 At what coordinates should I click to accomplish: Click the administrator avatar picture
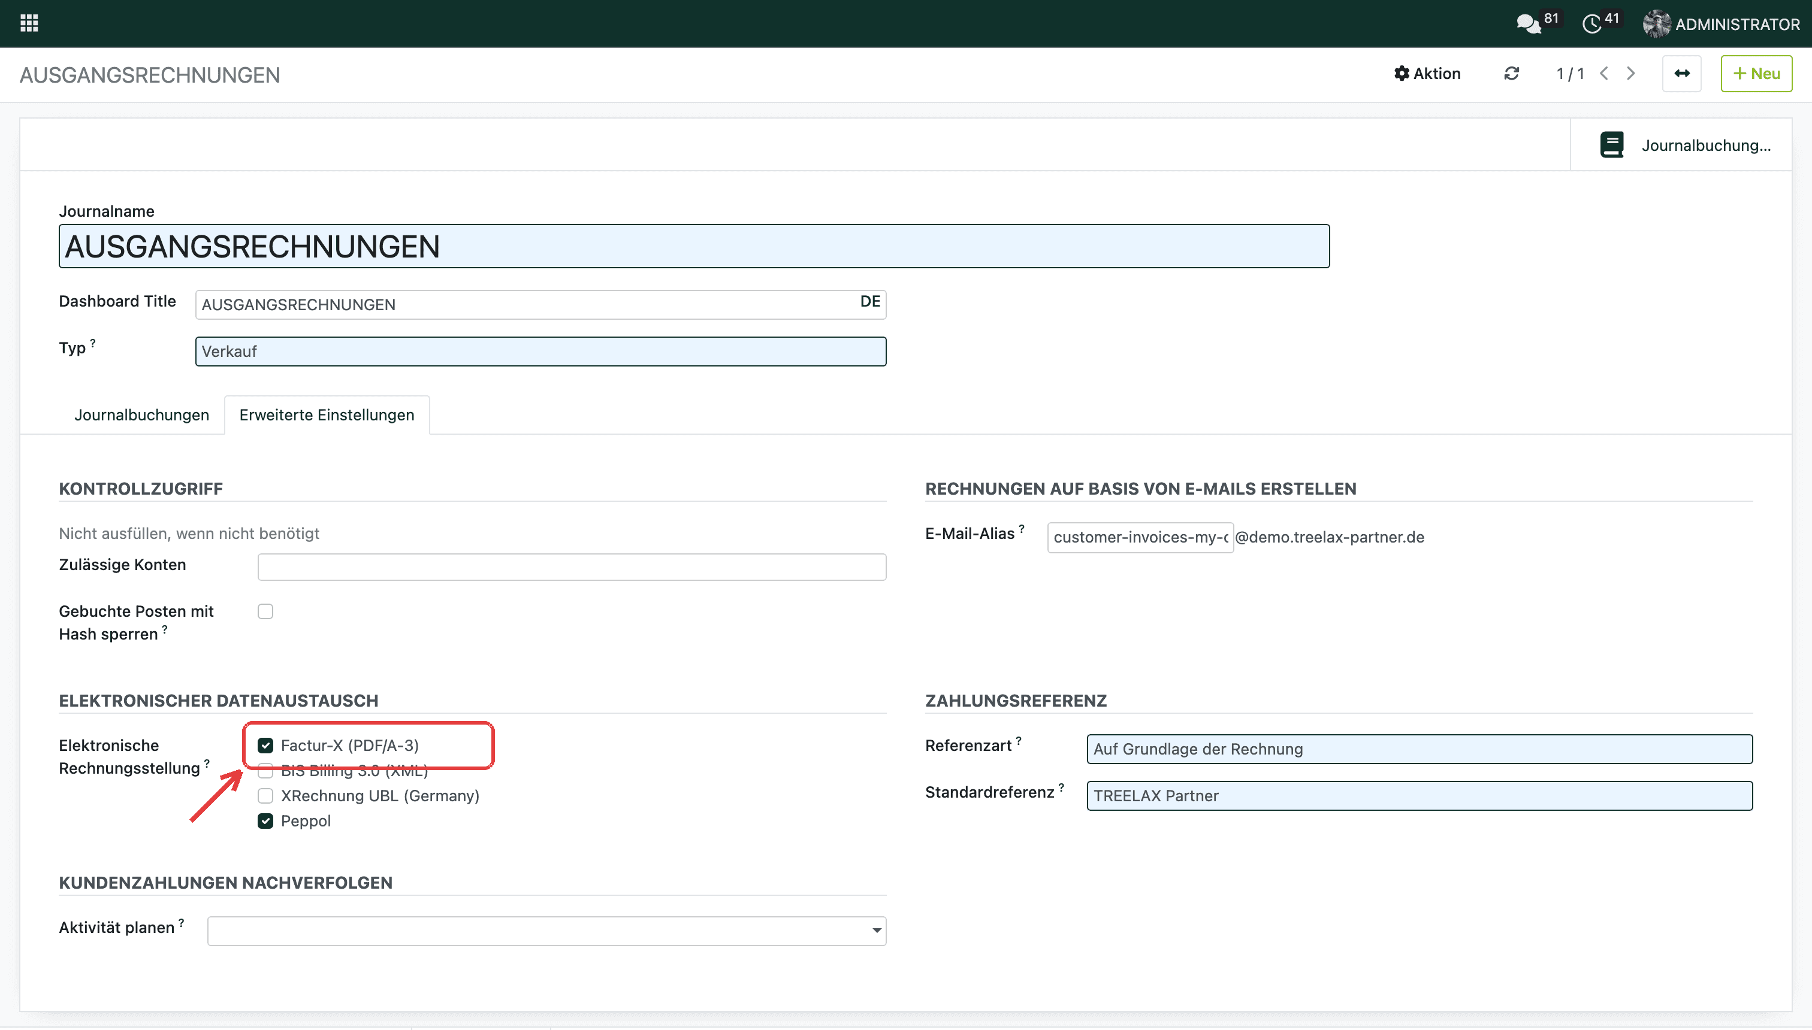pos(1656,24)
